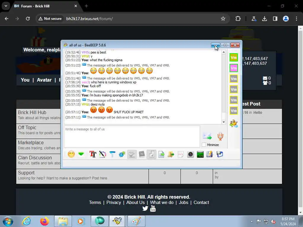Click the Terms footer link
The image size is (303, 227).
[95, 202]
